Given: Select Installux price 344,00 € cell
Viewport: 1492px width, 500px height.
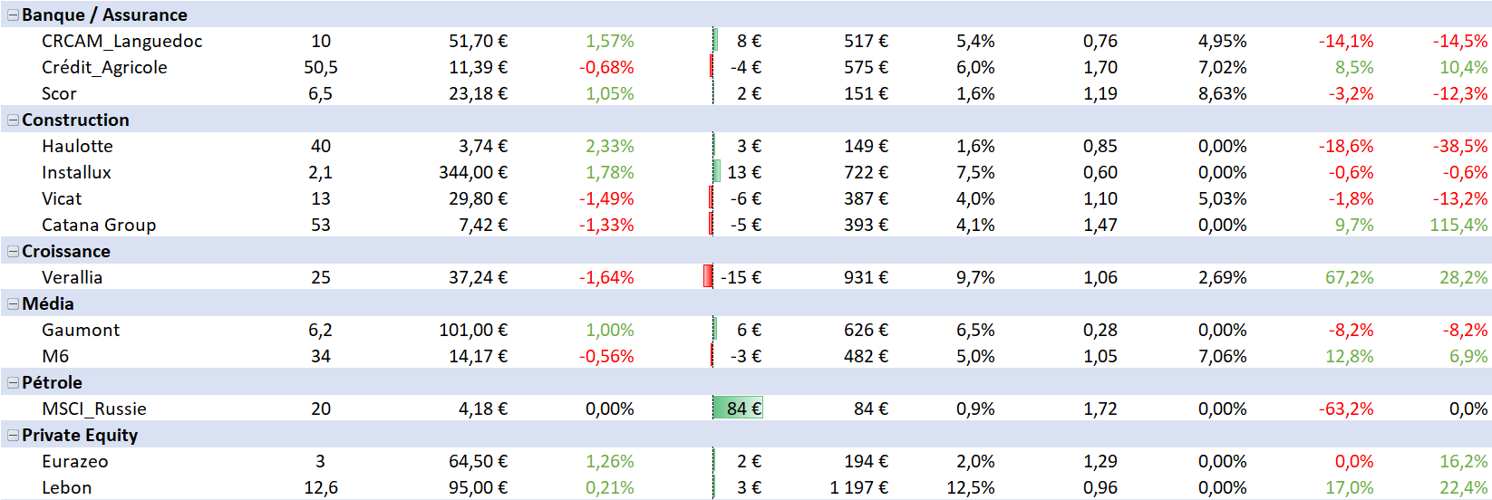Looking at the screenshot, I should 473,173.
